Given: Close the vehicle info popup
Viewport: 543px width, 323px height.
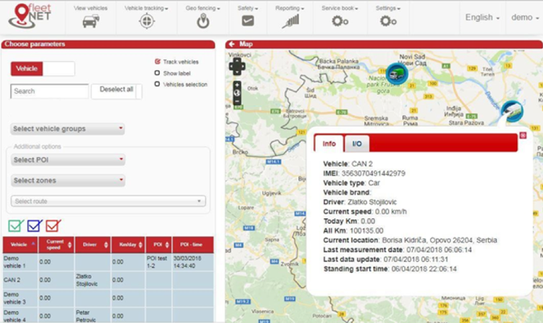Looking at the screenshot, I should (x=523, y=135).
